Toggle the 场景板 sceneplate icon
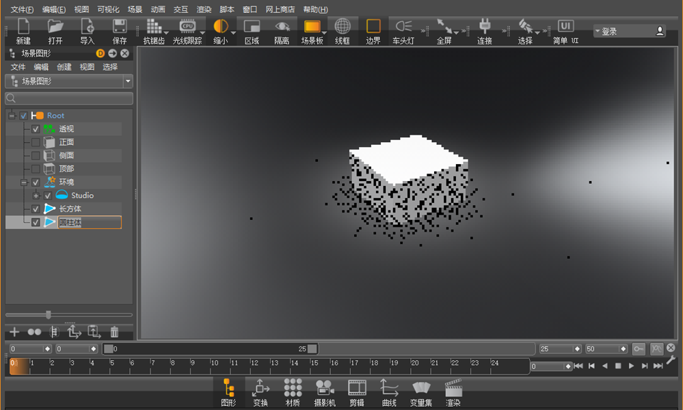This screenshot has width=683, height=410. tap(312, 27)
